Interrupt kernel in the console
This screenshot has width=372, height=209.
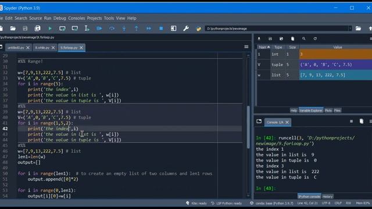click(351, 121)
